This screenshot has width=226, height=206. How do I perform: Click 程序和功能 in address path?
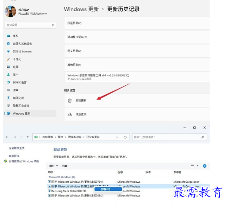coord(75,137)
